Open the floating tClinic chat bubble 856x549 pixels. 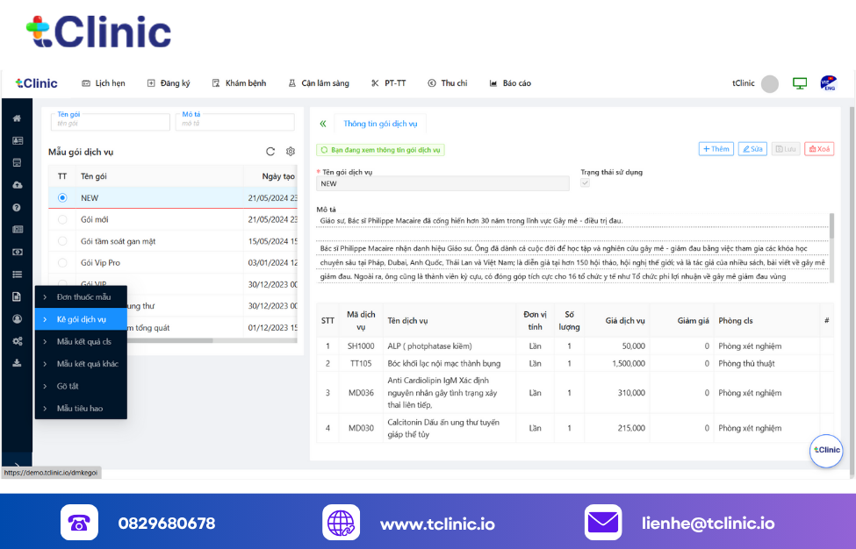(x=826, y=450)
